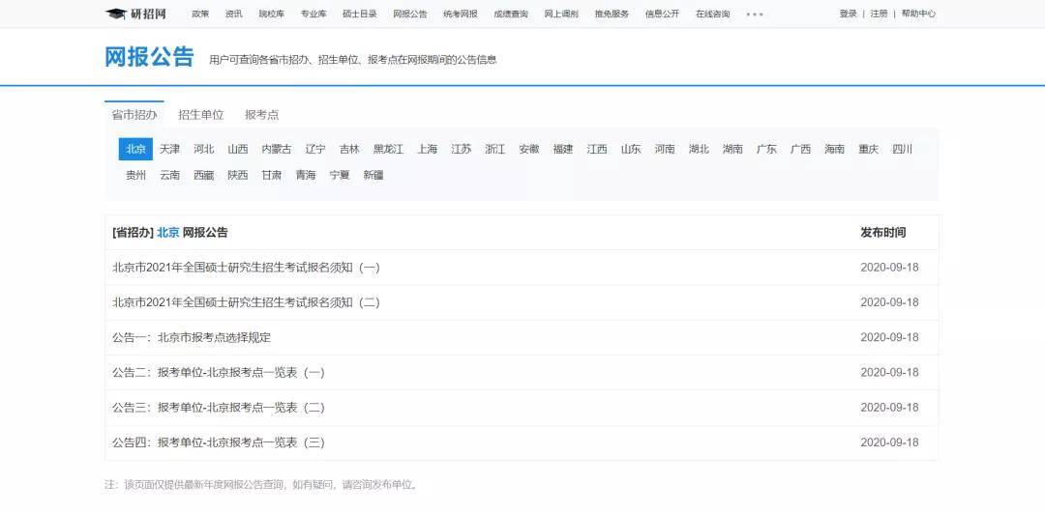Open 在线咨询 in top navigation
1045x513 pixels.
click(x=712, y=14)
